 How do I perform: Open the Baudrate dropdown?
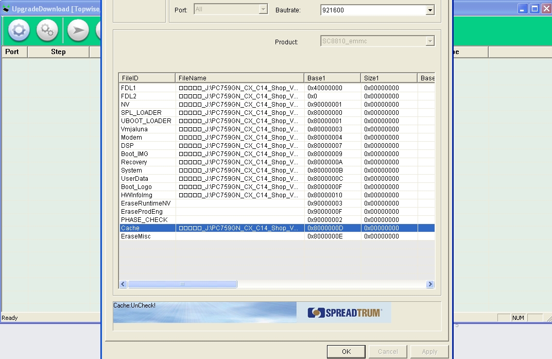pos(429,10)
